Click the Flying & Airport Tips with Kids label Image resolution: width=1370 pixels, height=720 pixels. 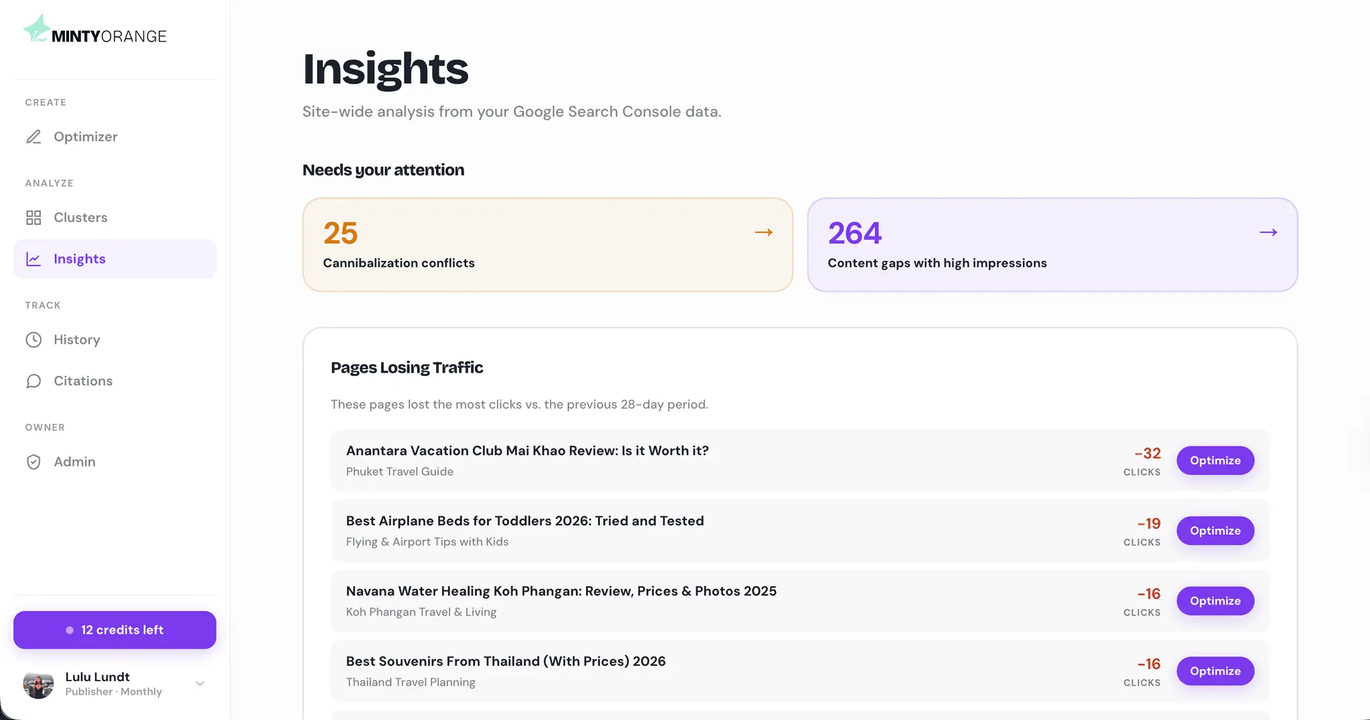(427, 542)
